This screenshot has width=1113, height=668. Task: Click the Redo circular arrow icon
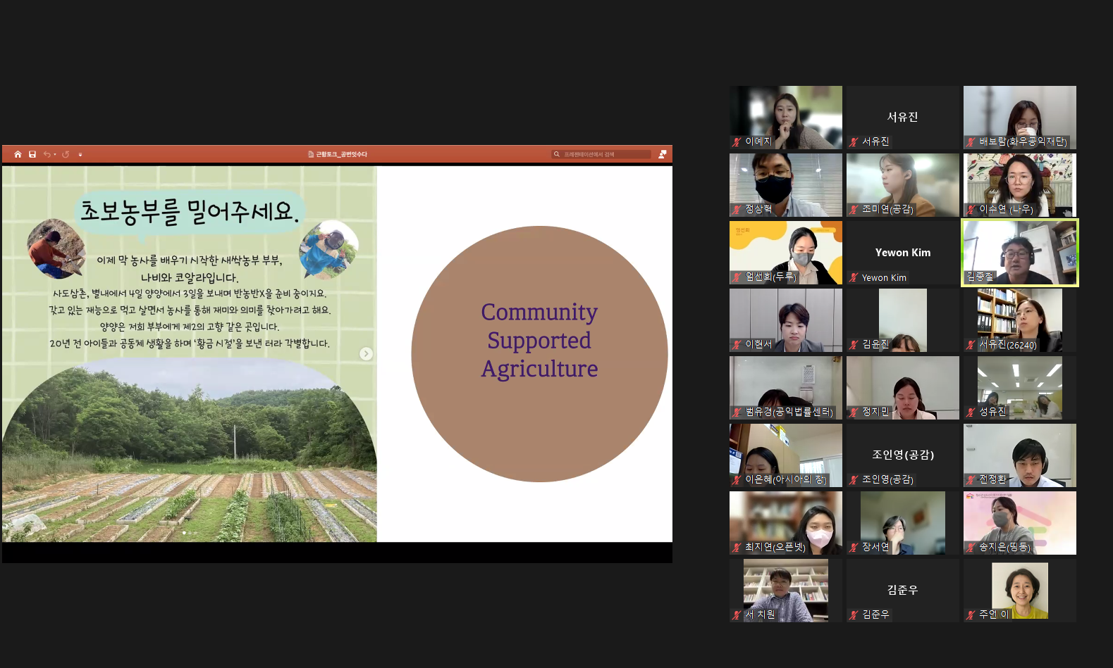[x=66, y=154]
